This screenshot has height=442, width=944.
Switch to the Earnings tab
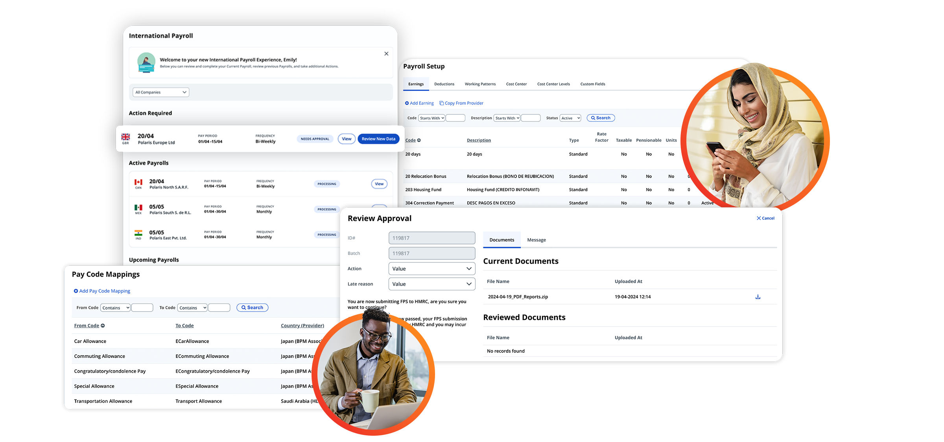[x=416, y=84]
